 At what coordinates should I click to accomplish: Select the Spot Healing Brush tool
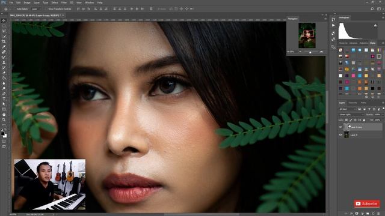click(4, 52)
